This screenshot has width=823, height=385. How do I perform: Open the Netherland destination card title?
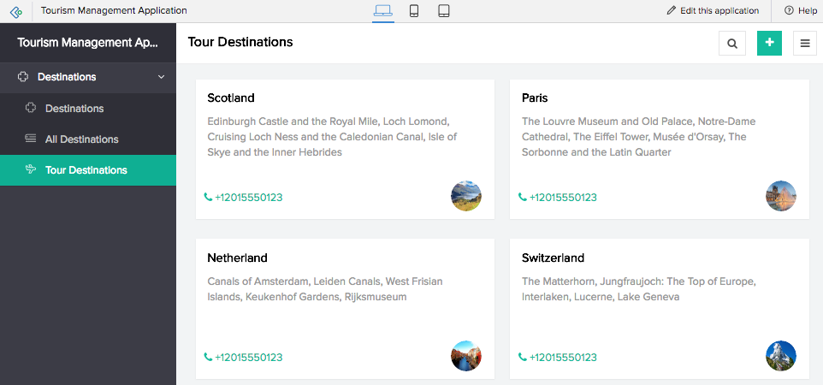point(237,258)
